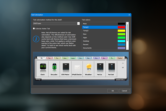Image resolution: width=166 pixels, height=111 pixels.
Task: Open the EMail Checker envelope icon
Action: coord(77,67)
